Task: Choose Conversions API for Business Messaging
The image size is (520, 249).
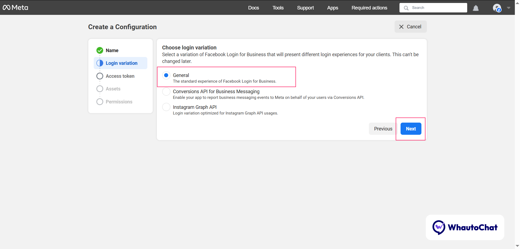Action: click(166, 92)
